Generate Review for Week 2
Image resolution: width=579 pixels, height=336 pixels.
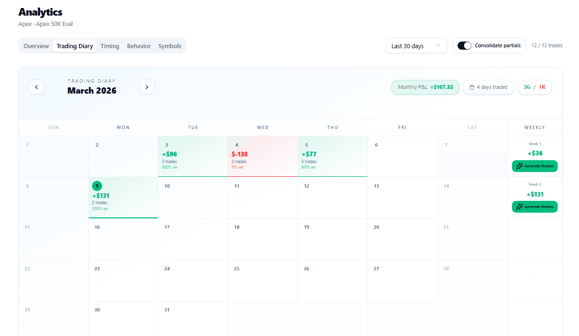[535, 207]
